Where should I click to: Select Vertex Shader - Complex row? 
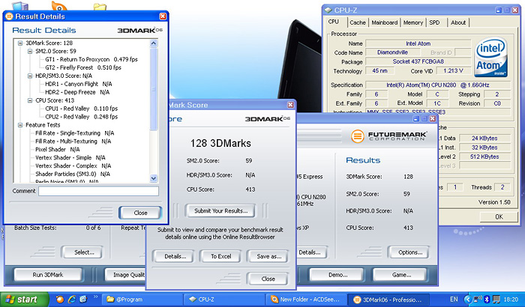click(x=73, y=166)
